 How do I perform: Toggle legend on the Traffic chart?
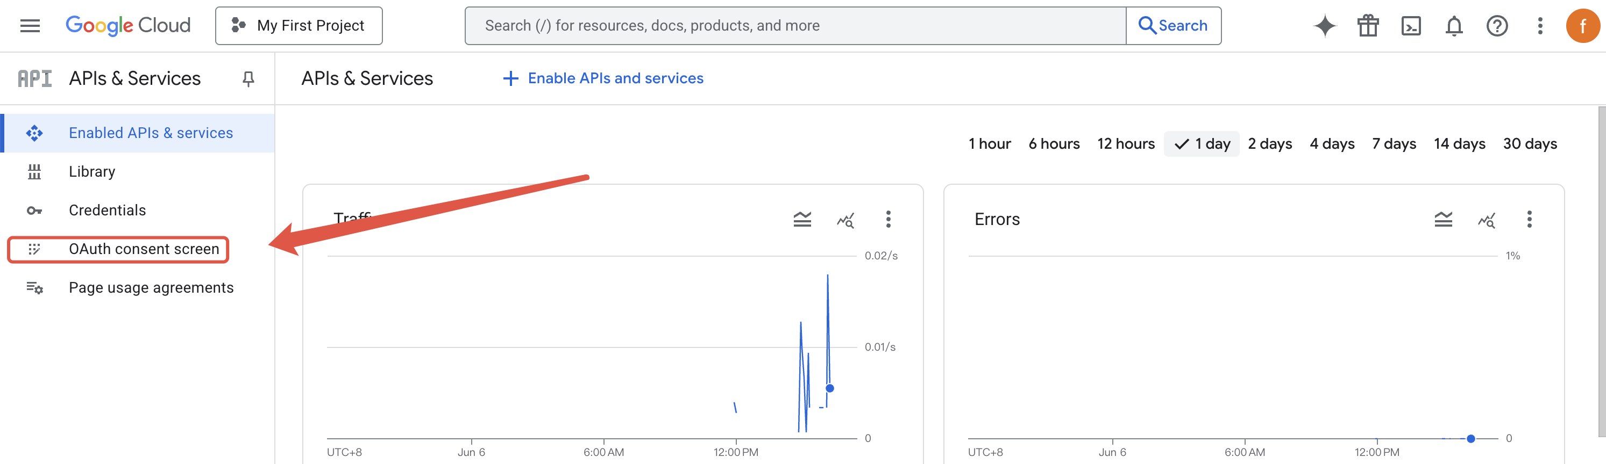(x=802, y=219)
